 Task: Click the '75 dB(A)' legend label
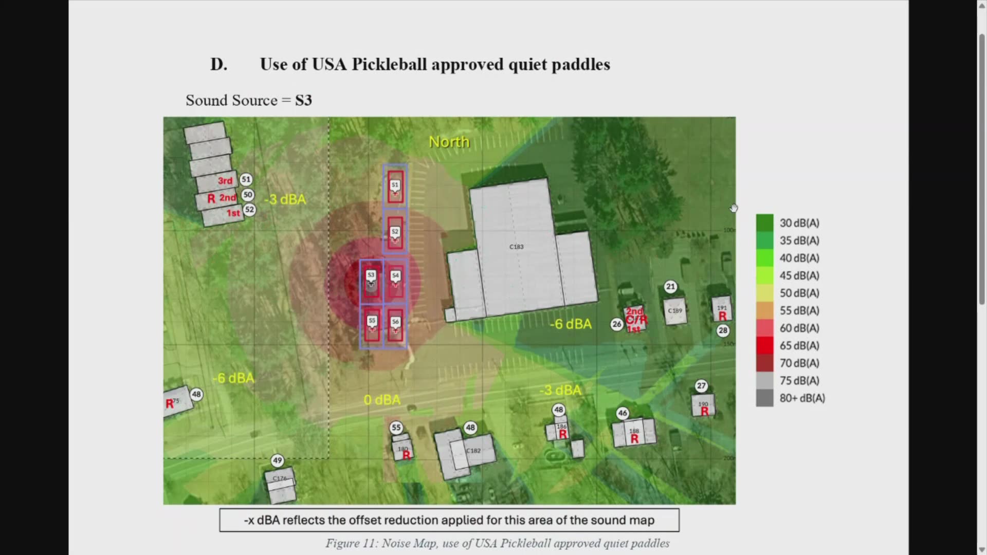[799, 380]
